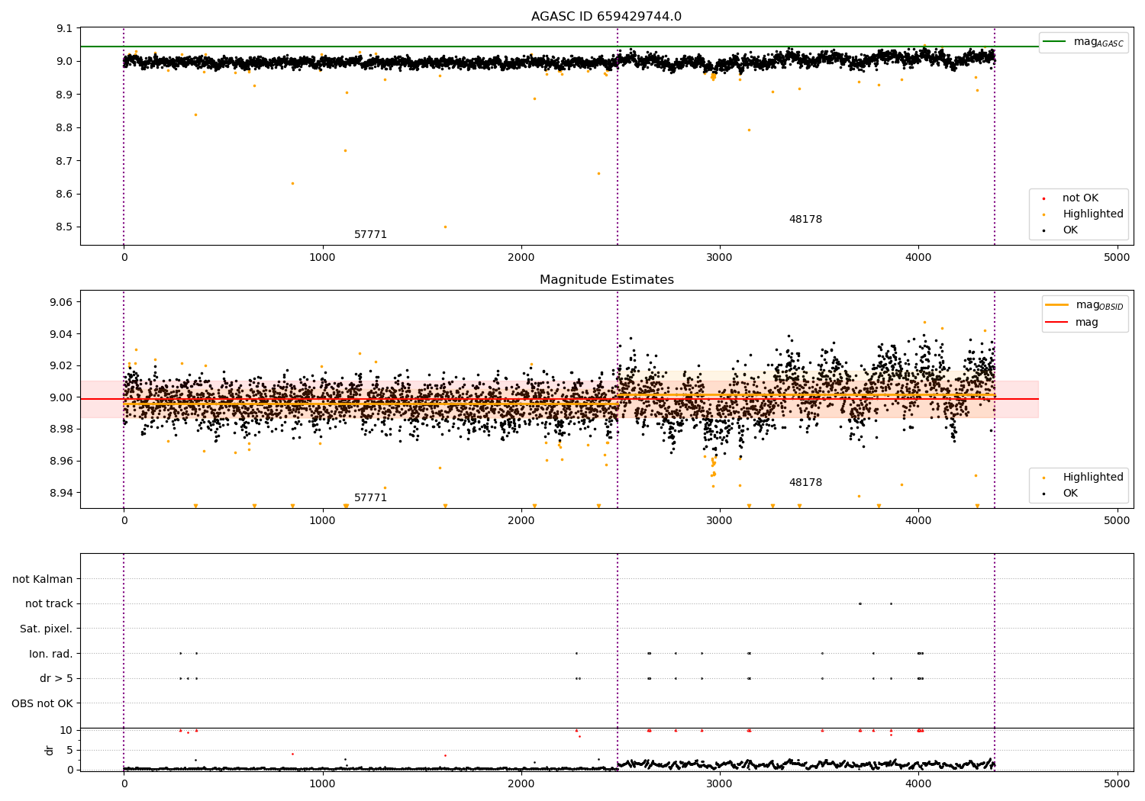1145x801 pixels.
Task: Click the 9.00 y-axis tick label
Action: click(x=62, y=398)
